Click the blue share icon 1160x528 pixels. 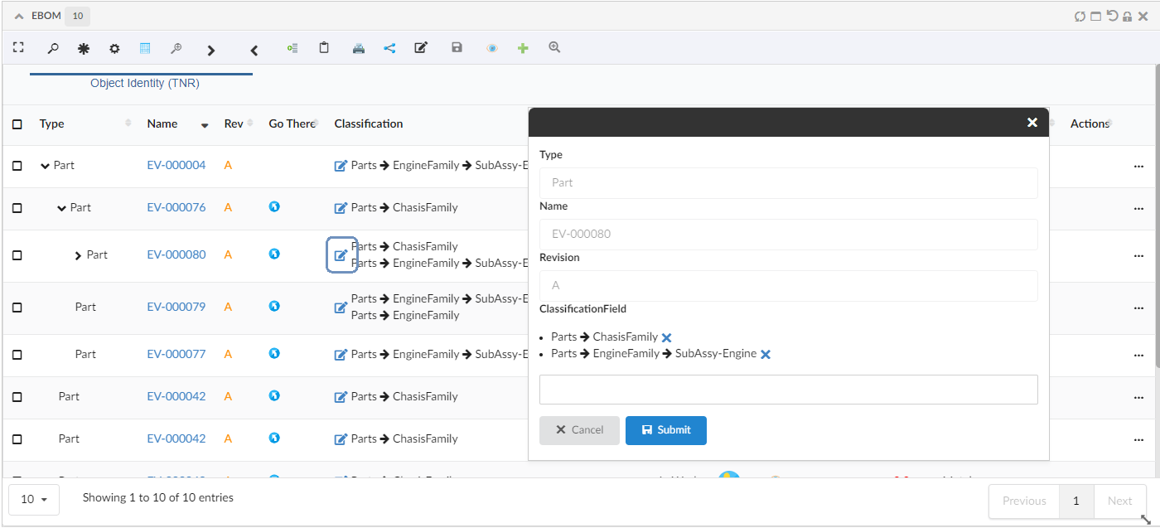pyautogui.click(x=389, y=49)
